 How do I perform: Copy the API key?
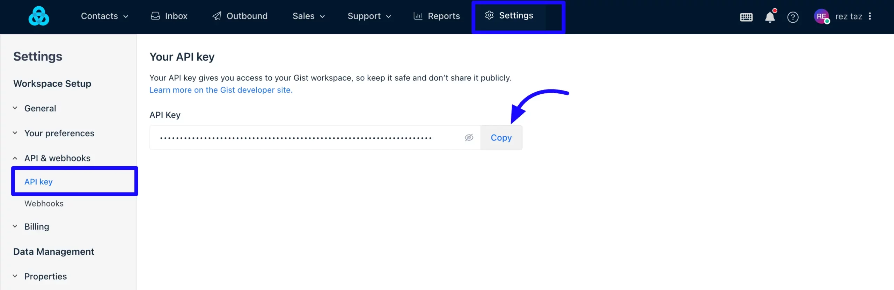click(x=501, y=138)
